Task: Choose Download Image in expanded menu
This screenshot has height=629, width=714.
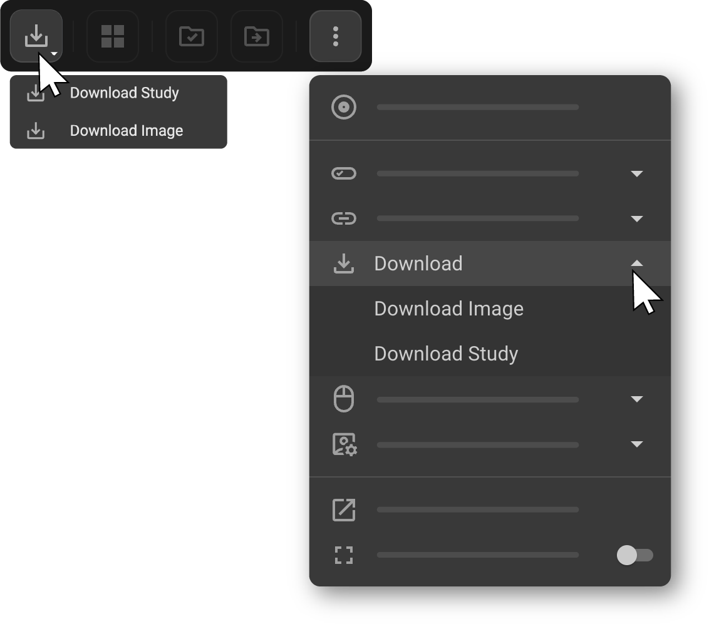Action: click(x=448, y=309)
